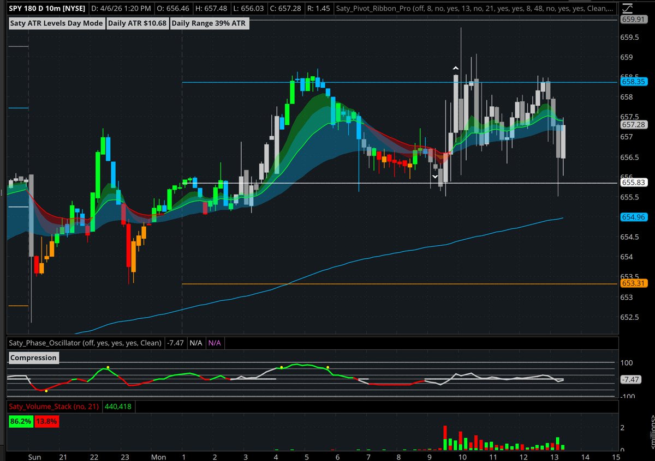Select the 13 hour marker on time axis
Screen dimensions: 655x461
coord(555,456)
